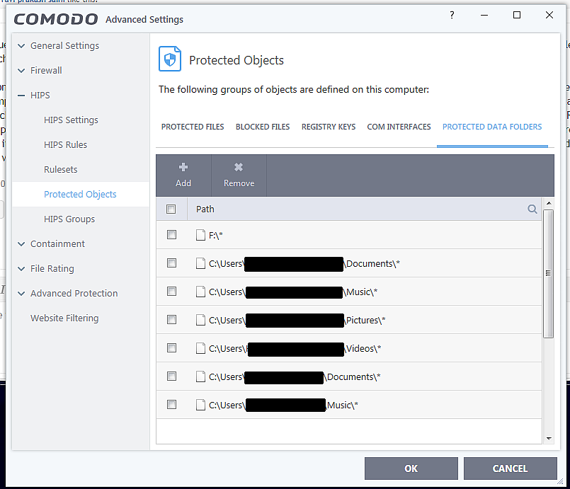The width and height of the screenshot is (570, 489).
Task: Switch to Blocked Files tab
Action: (263, 127)
